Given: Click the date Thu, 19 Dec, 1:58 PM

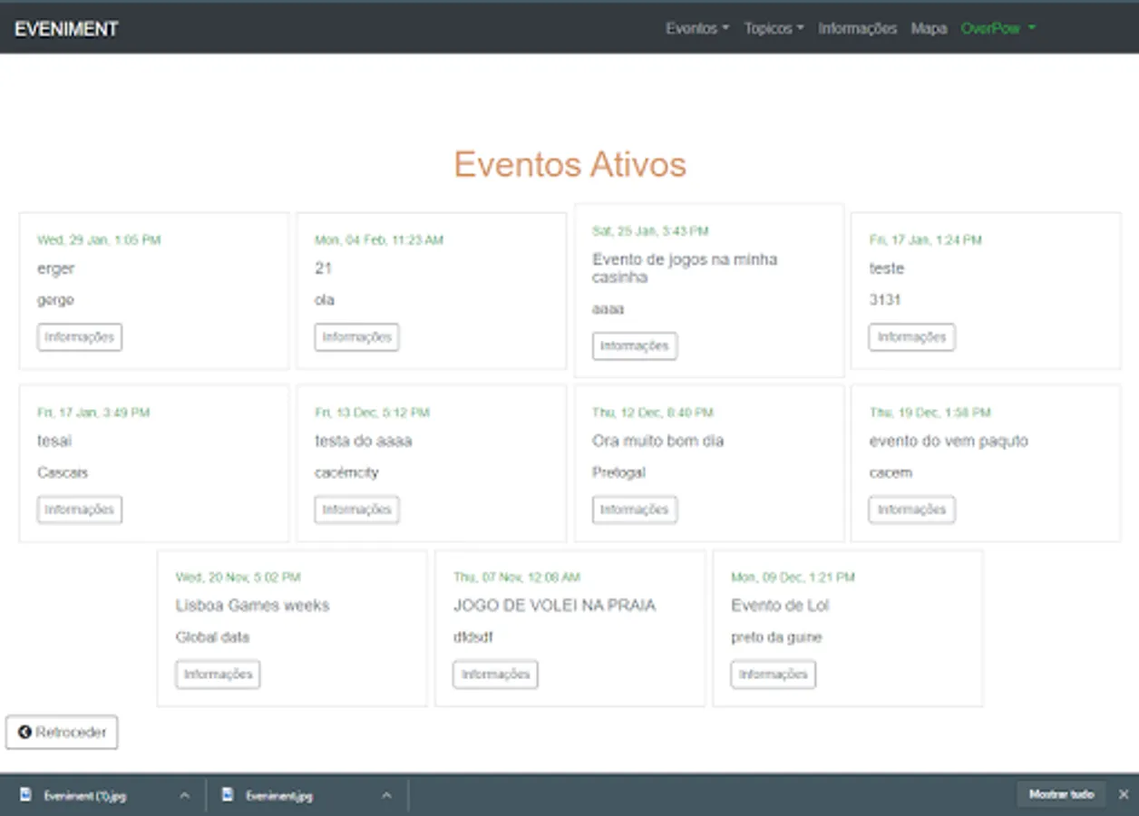Looking at the screenshot, I should click(x=930, y=413).
